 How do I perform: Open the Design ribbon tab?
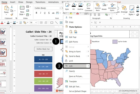coord(29,2)
